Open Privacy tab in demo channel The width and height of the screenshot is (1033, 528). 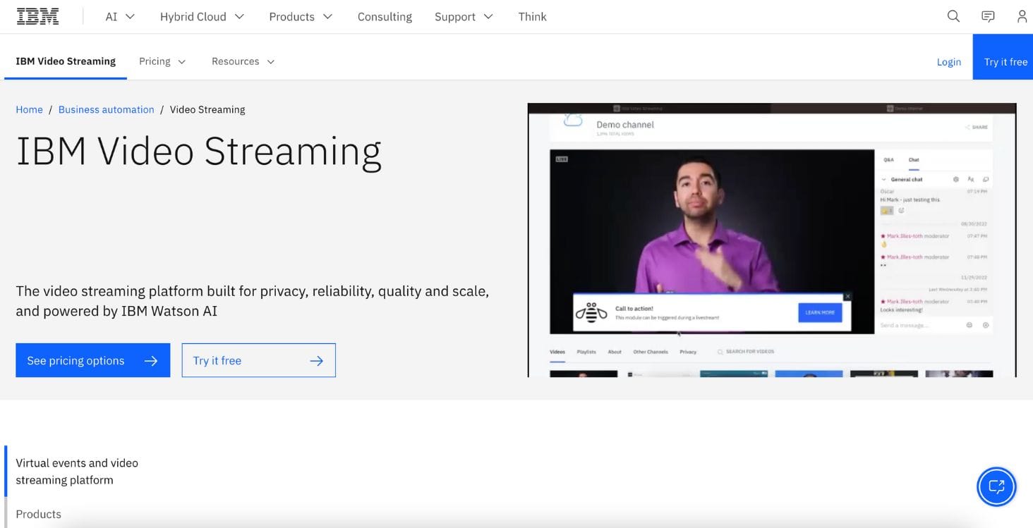click(x=688, y=352)
